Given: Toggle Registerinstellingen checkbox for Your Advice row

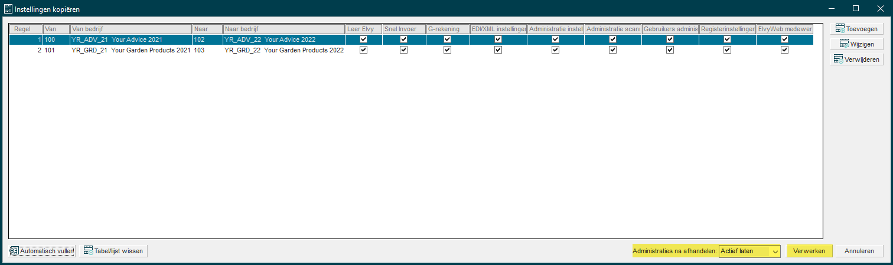Looking at the screenshot, I should tap(728, 39).
